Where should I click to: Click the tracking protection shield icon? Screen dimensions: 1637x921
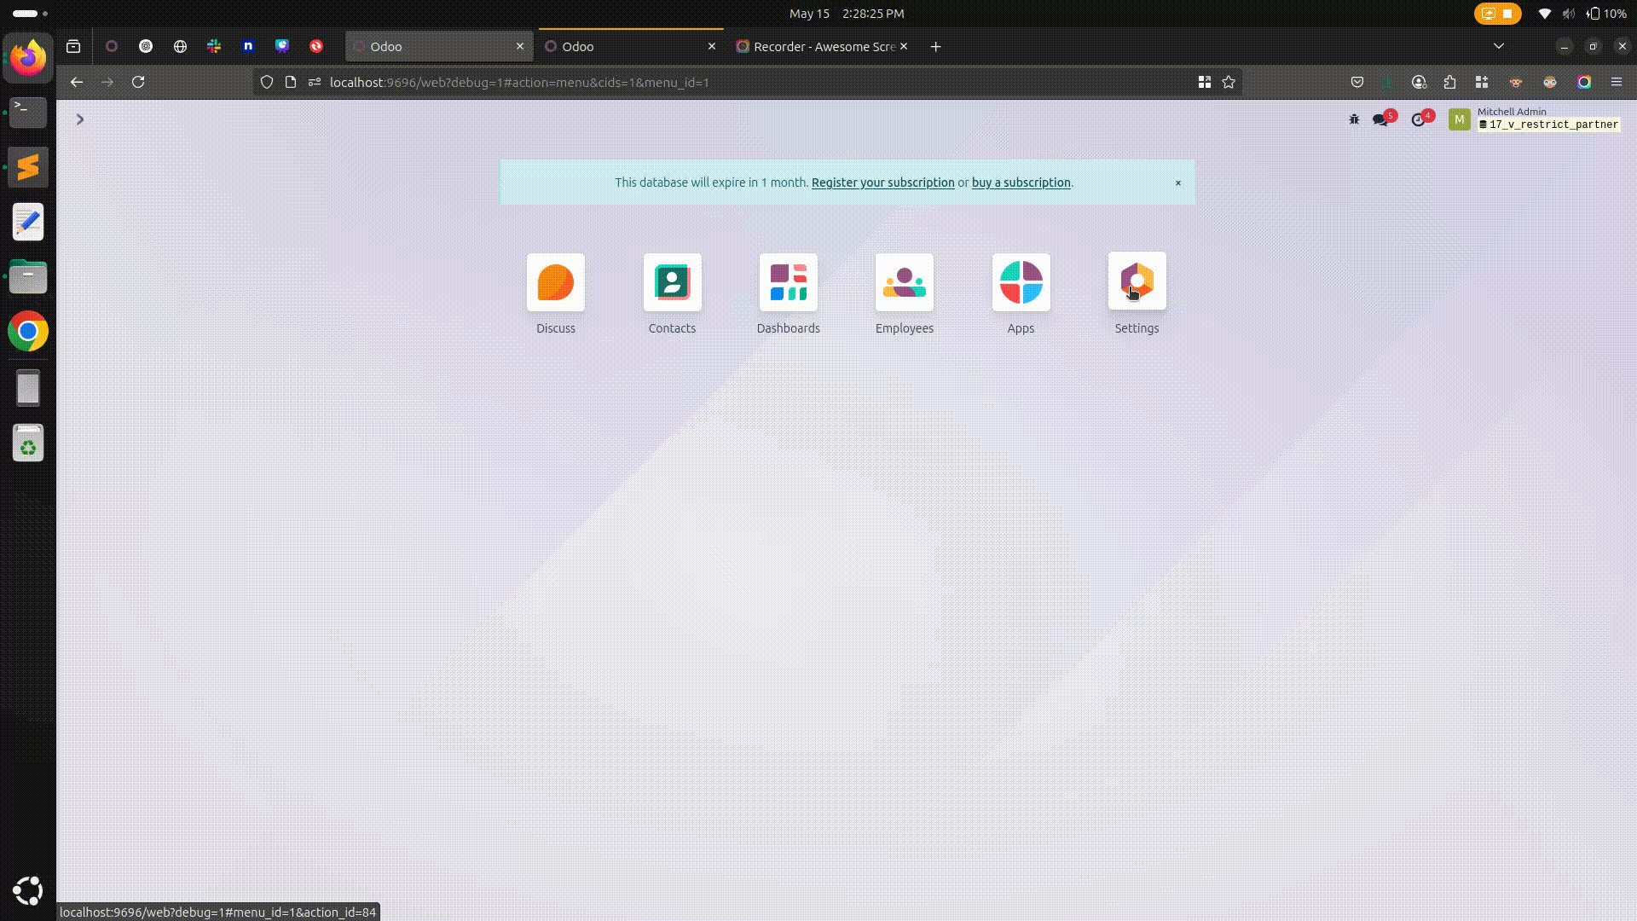coord(267,82)
